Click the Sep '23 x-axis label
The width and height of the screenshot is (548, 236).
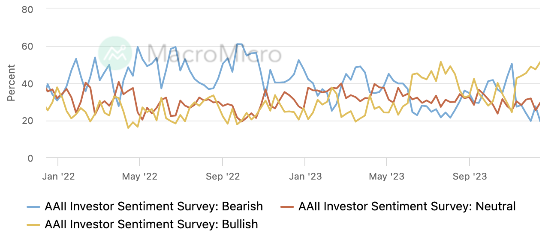470,176
